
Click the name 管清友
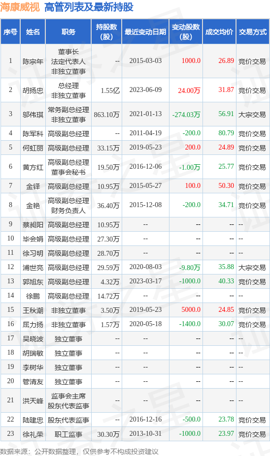pos(33,382)
